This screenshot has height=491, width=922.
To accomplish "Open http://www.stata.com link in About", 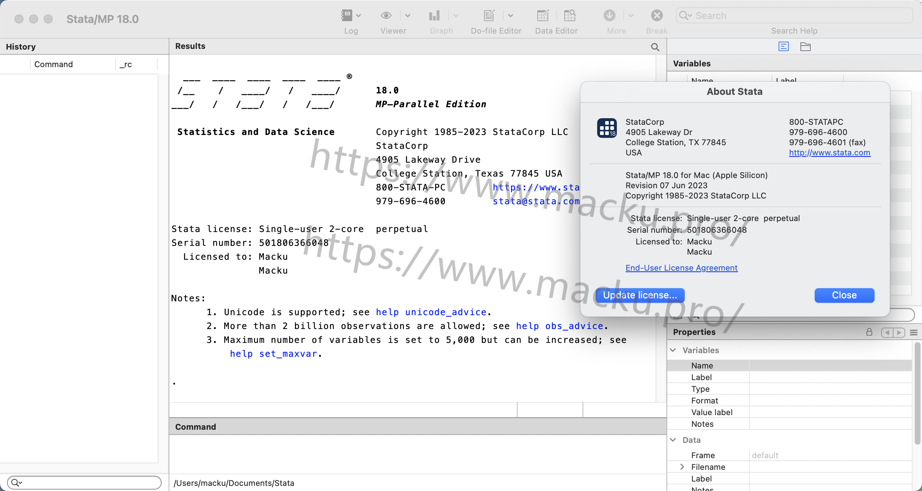I will click(830, 153).
